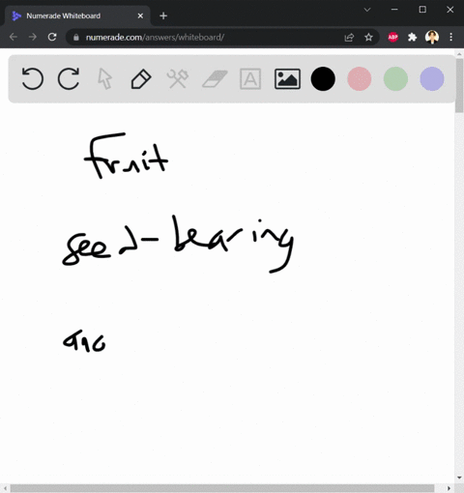Go back to previous page in browser
This screenshot has width=464, height=493.
click(x=14, y=37)
